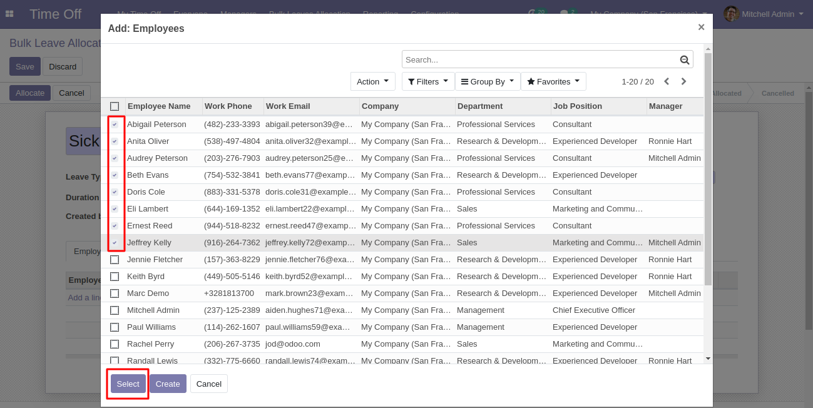Go to previous page of employees

[x=667, y=81]
